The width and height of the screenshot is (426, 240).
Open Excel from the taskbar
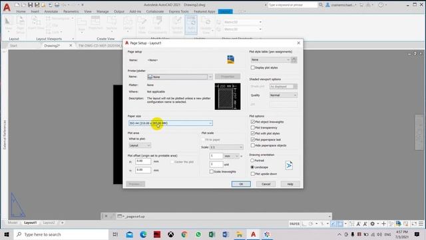click(x=212, y=234)
